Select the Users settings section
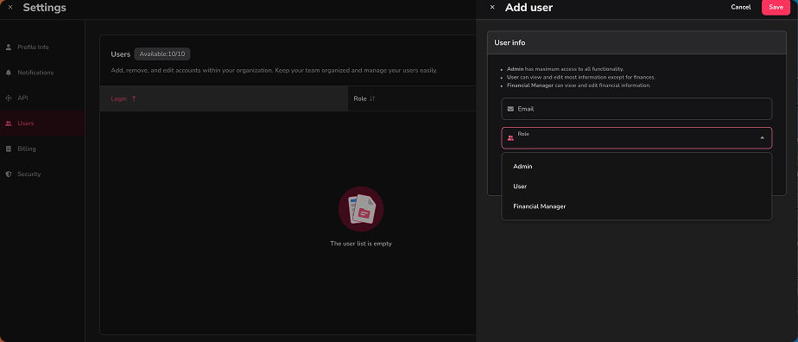798x342 pixels. coord(42,123)
